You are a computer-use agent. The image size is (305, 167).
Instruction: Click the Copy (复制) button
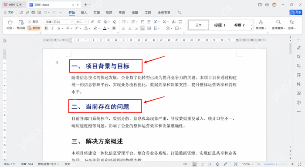[34, 28]
